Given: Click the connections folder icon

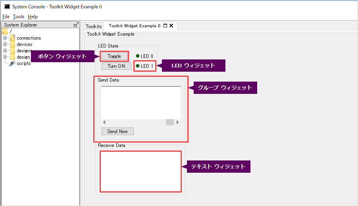Looking at the screenshot, I should pos(12,38).
